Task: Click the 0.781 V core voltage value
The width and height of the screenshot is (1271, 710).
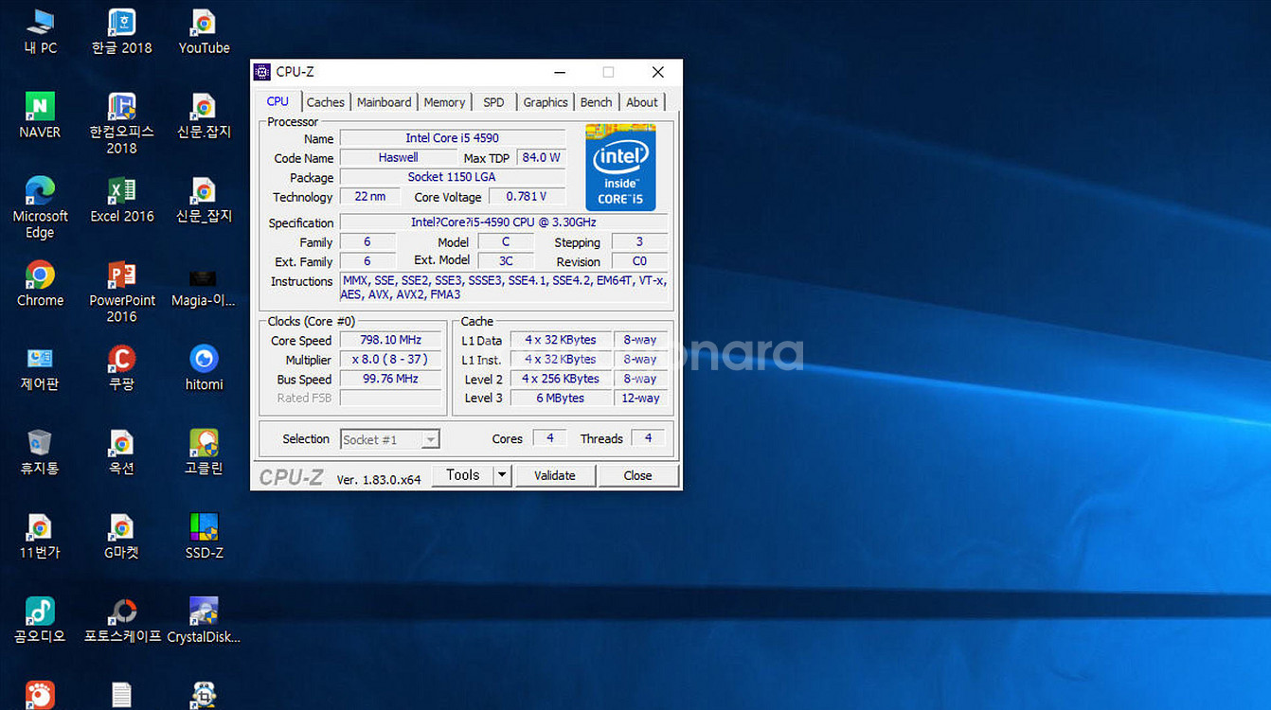Action: pos(528,196)
